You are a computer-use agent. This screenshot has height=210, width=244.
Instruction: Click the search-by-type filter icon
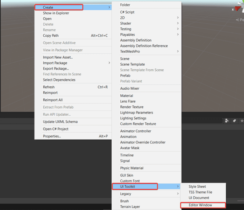[227, 121]
